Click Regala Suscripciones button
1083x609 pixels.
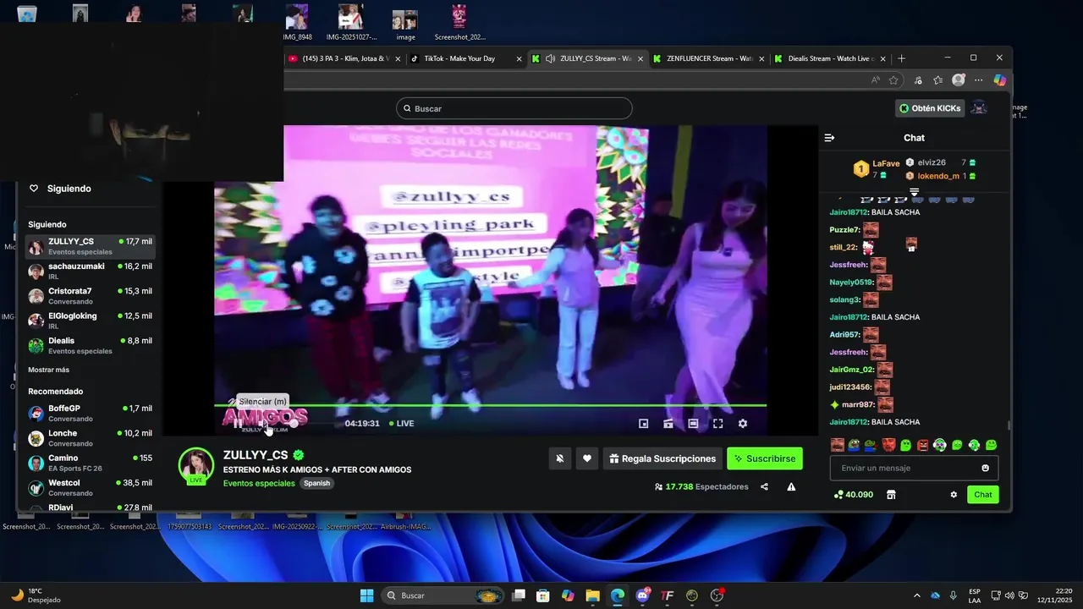tap(662, 458)
